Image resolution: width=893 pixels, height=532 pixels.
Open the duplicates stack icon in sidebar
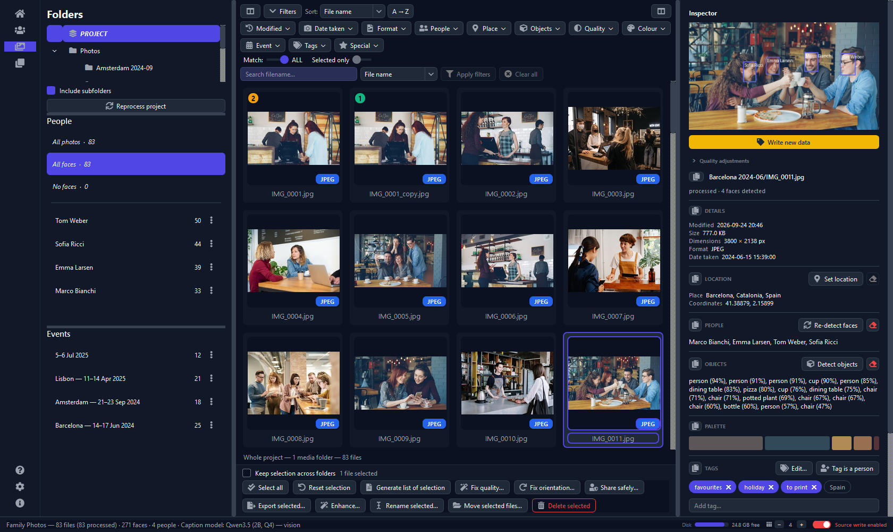20,63
